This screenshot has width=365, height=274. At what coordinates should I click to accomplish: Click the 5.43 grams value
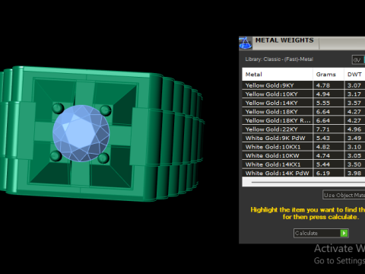pyautogui.click(x=323, y=138)
